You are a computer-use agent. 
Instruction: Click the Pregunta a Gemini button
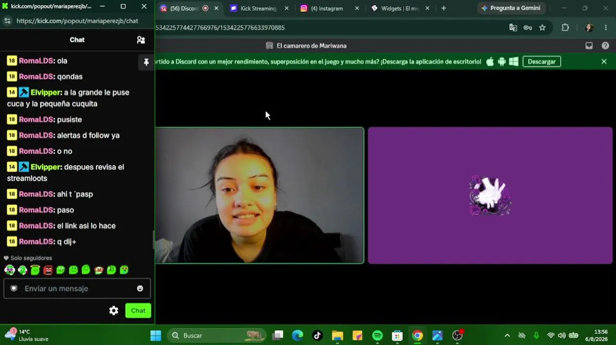pos(510,8)
